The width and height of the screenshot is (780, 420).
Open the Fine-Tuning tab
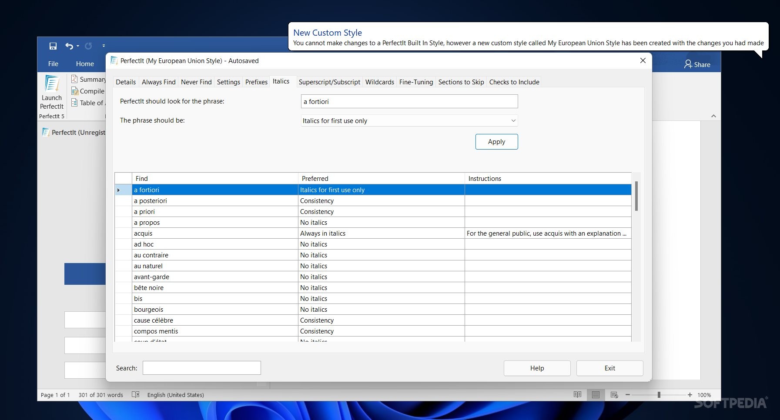tap(416, 82)
